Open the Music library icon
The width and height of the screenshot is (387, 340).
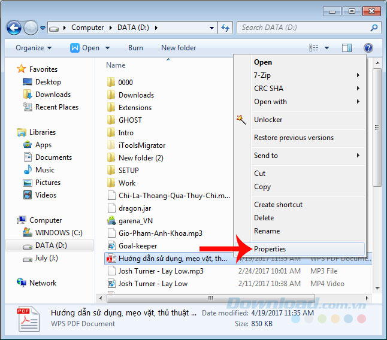pyautogui.click(x=28, y=169)
